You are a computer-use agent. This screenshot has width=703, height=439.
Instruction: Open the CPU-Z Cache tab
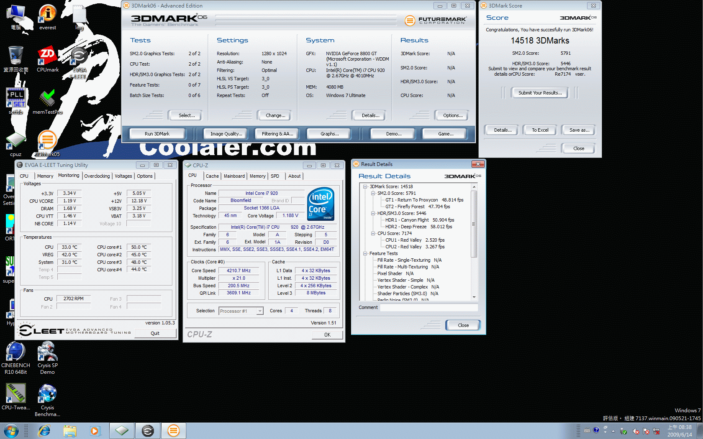point(212,176)
